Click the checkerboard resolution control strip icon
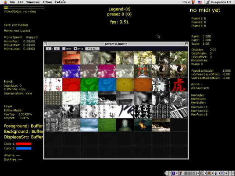 [202, 173]
